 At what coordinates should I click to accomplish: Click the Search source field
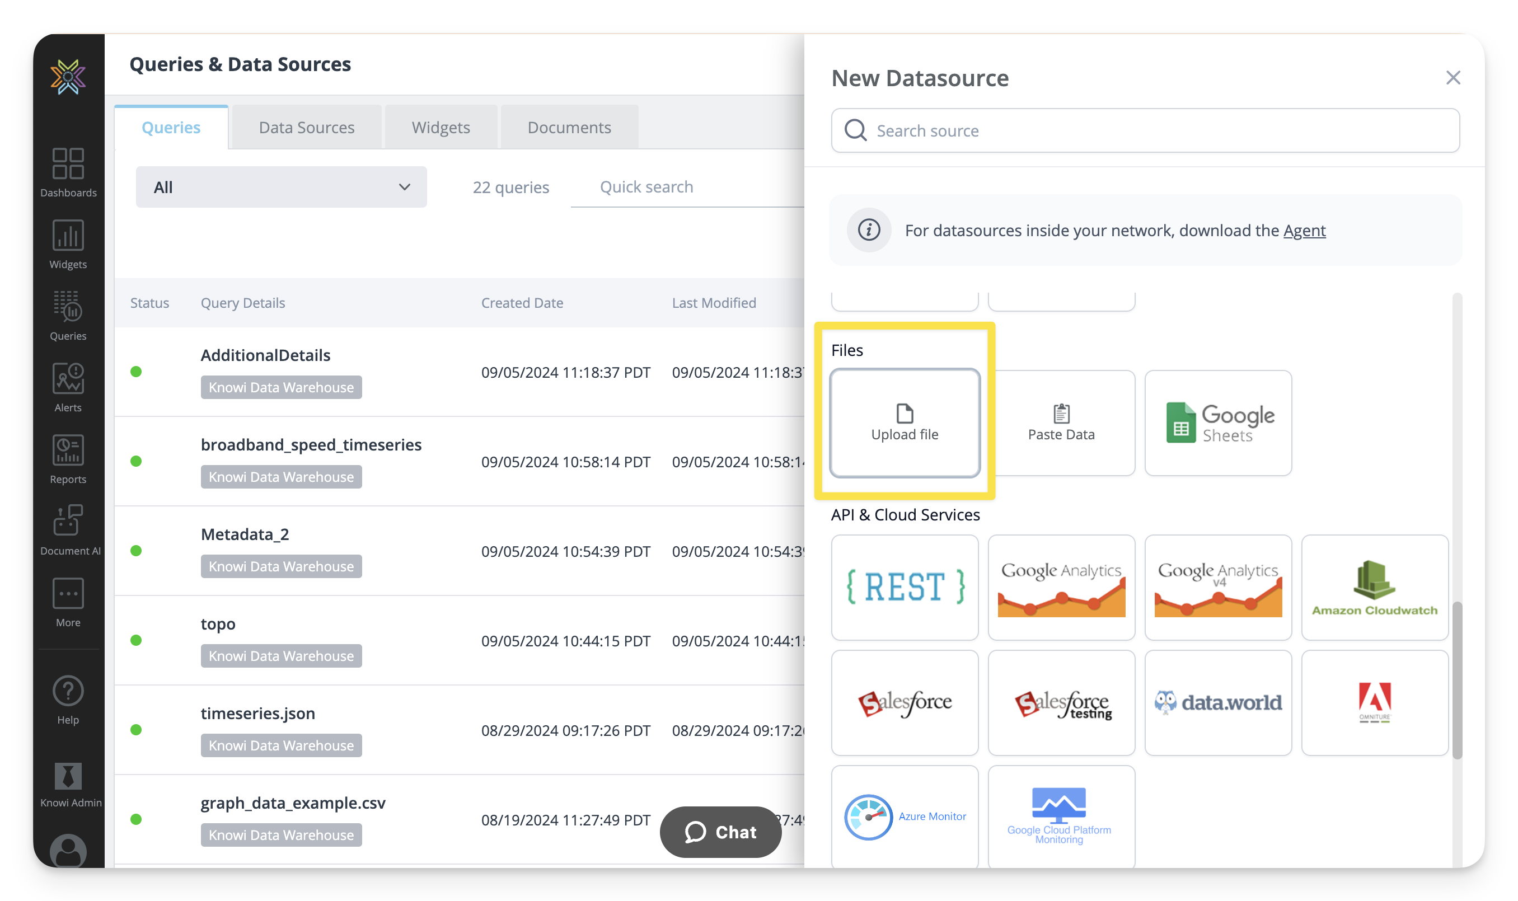pos(1145,130)
